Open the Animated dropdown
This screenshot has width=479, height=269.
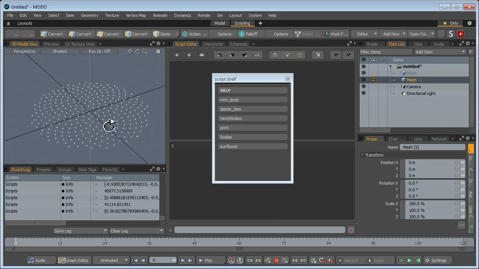[x=111, y=260]
